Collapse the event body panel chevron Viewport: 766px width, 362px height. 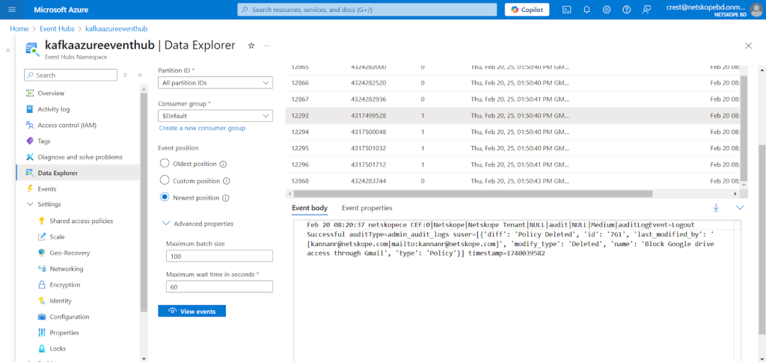[x=740, y=208]
